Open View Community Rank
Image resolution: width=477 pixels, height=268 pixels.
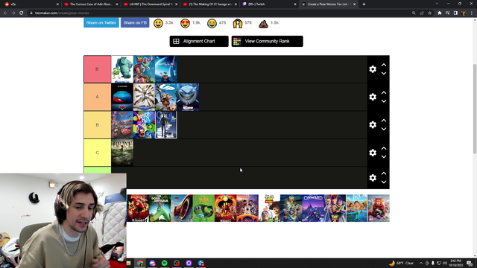coord(267,42)
